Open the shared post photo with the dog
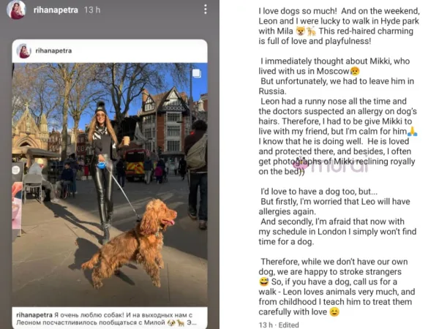Screen dimensions: 439x329 tap(110, 185)
